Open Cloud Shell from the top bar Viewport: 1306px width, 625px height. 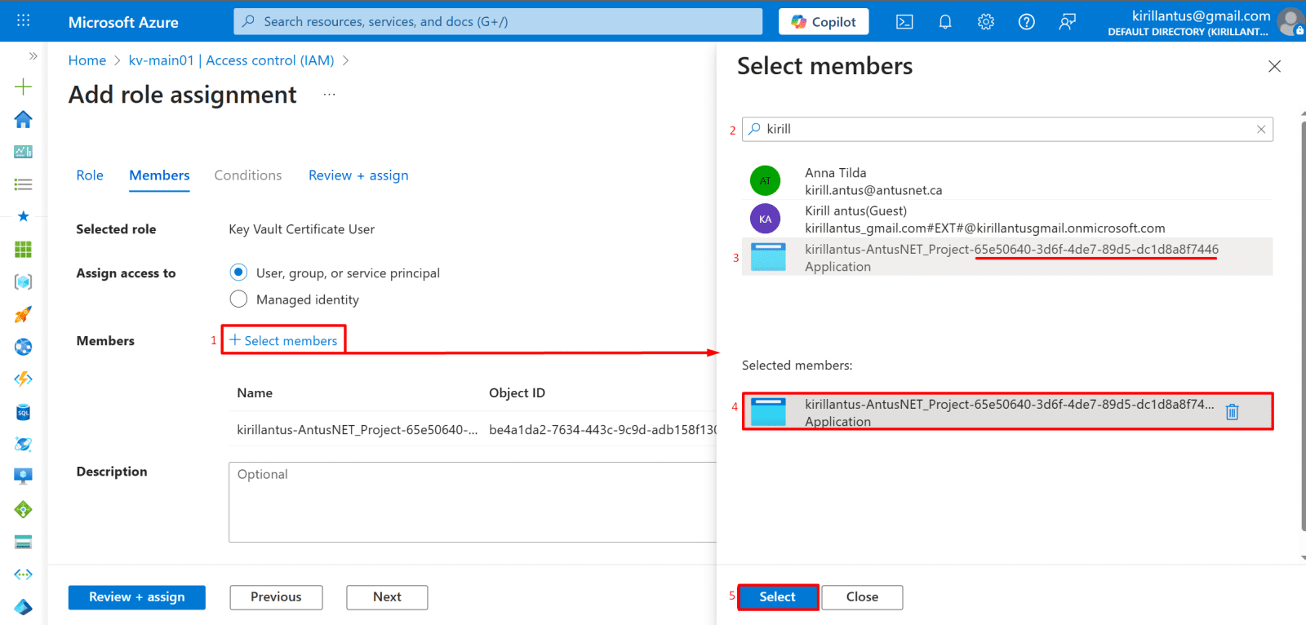904,22
